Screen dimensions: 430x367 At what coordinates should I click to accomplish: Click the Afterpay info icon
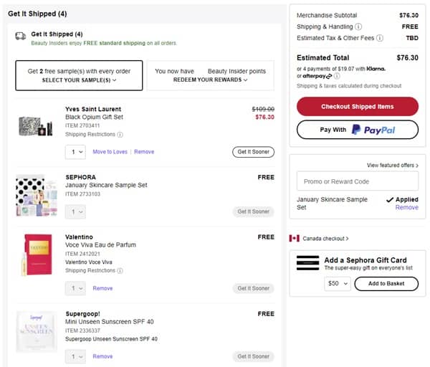click(335, 76)
